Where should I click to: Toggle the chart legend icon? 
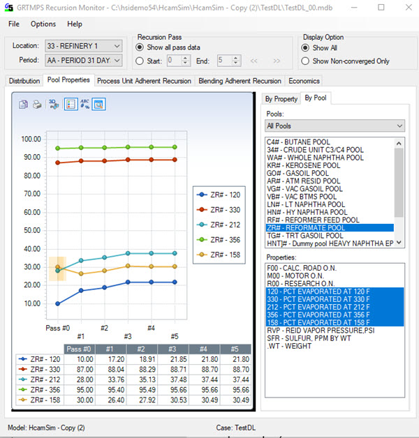click(70, 104)
